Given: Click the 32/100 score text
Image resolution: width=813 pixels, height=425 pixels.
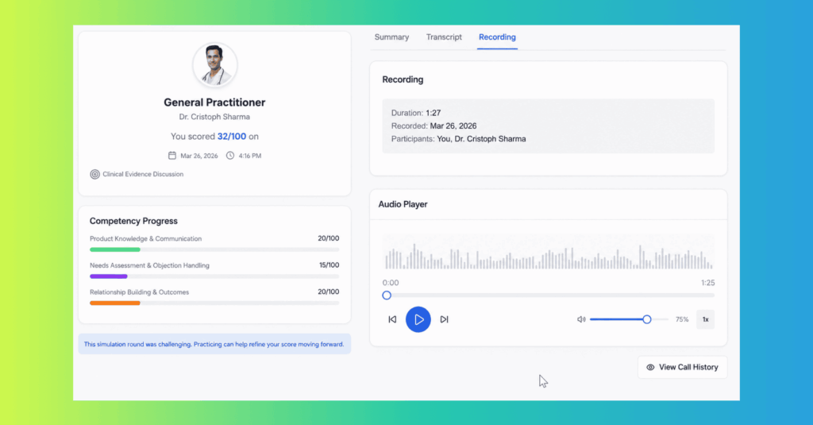Looking at the screenshot, I should [x=232, y=137].
